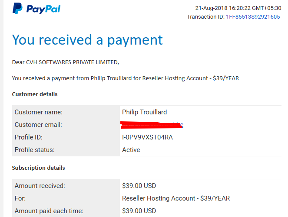The height and width of the screenshot is (217, 288).
Task: Click the Profile status value Active
Action: pyautogui.click(x=131, y=150)
